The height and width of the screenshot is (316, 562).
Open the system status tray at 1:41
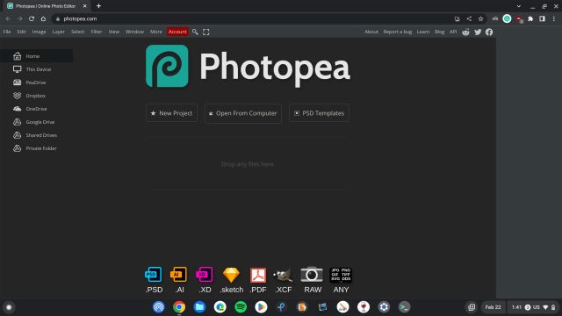[x=533, y=307]
